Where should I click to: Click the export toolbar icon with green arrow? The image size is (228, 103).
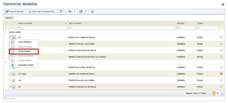[x=81, y=12]
